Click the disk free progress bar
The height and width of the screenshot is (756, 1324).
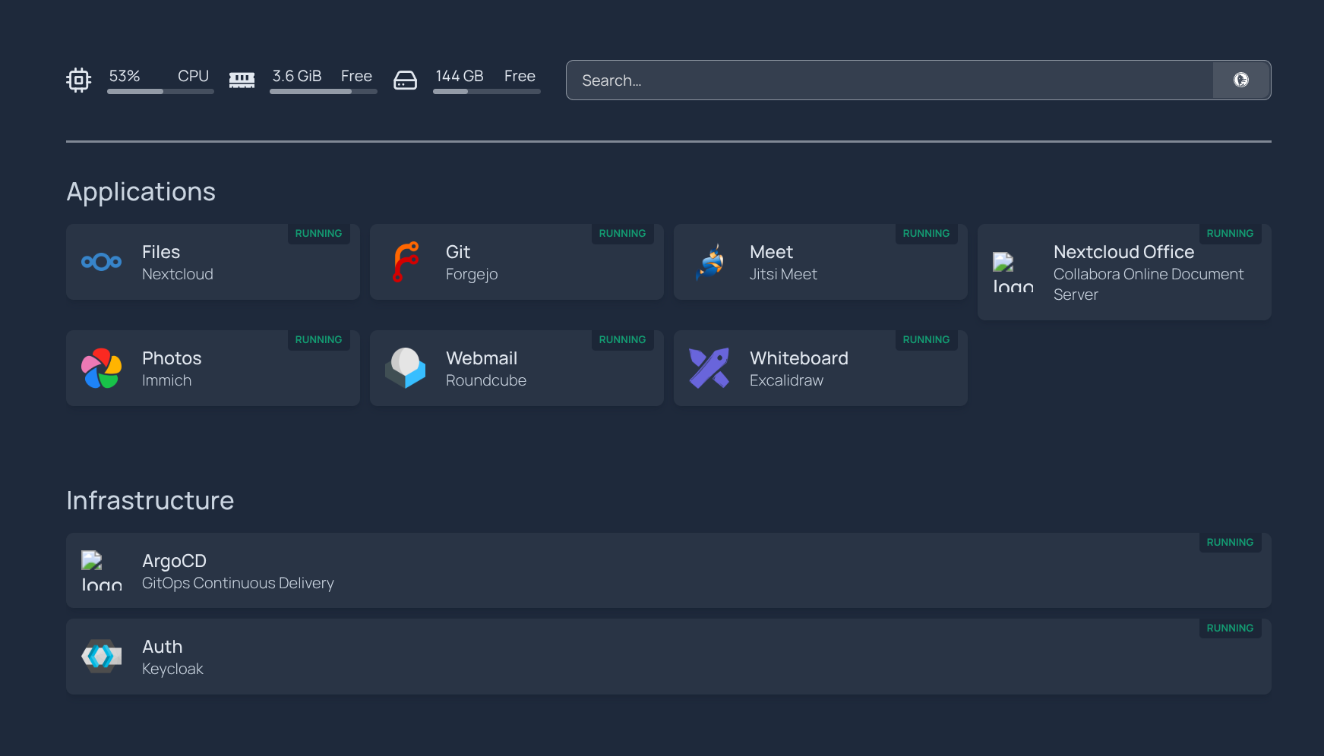pos(487,92)
